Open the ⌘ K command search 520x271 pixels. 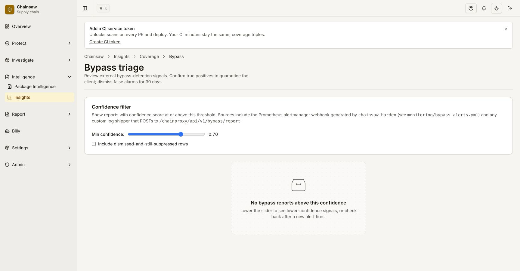coord(103,8)
